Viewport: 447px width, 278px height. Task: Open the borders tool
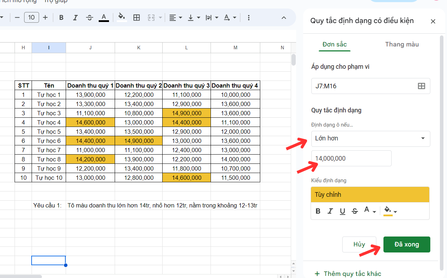click(x=137, y=18)
